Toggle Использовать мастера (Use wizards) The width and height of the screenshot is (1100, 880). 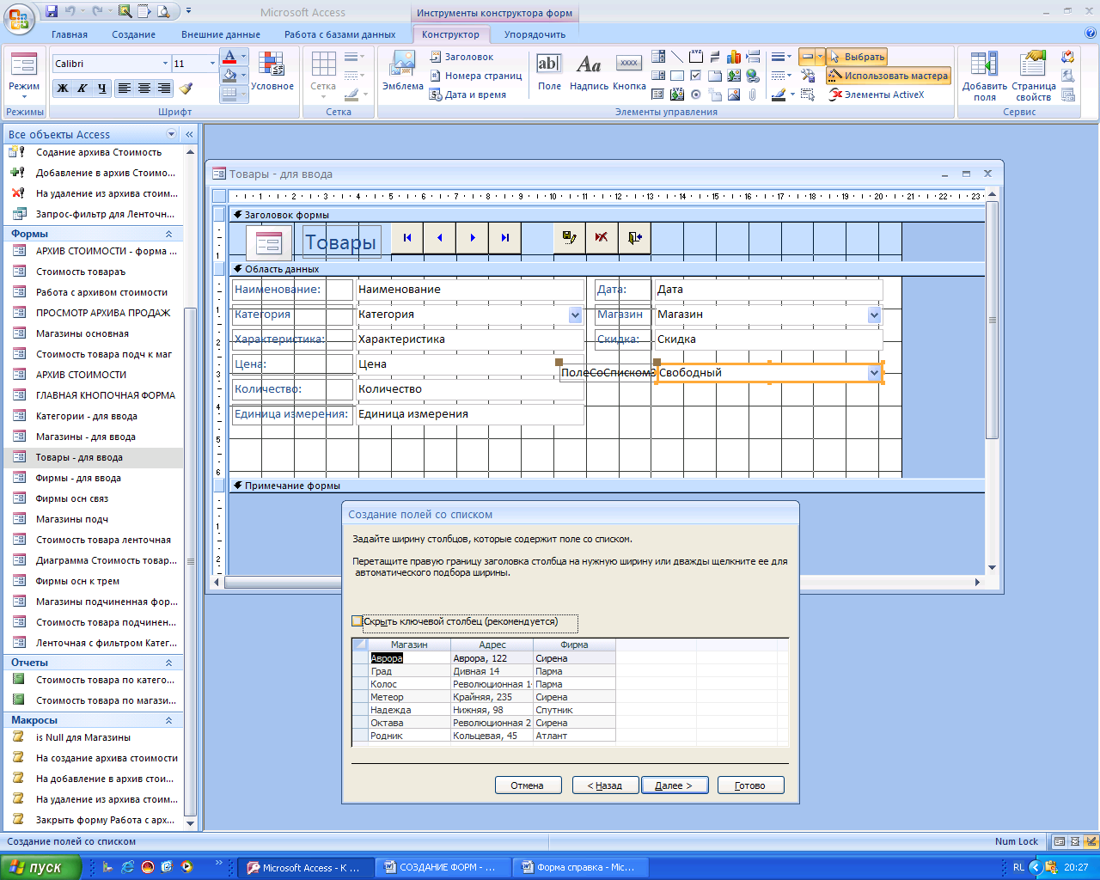pyautogui.click(x=889, y=76)
